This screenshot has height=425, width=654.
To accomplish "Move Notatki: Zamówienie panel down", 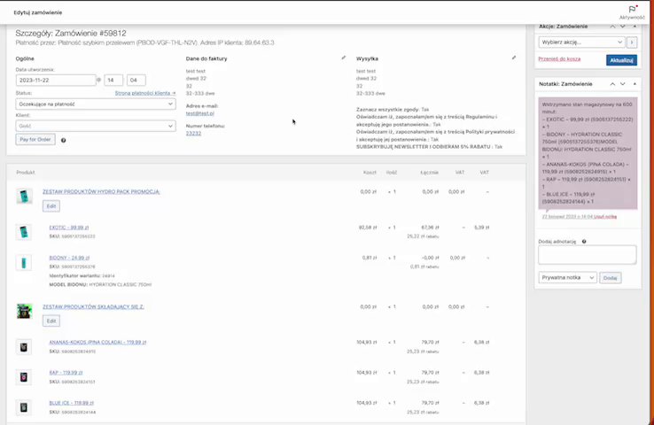I will (x=623, y=84).
